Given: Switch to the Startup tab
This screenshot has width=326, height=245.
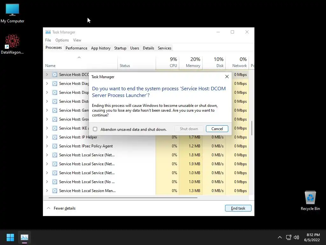Looking at the screenshot, I should pos(120,48).
